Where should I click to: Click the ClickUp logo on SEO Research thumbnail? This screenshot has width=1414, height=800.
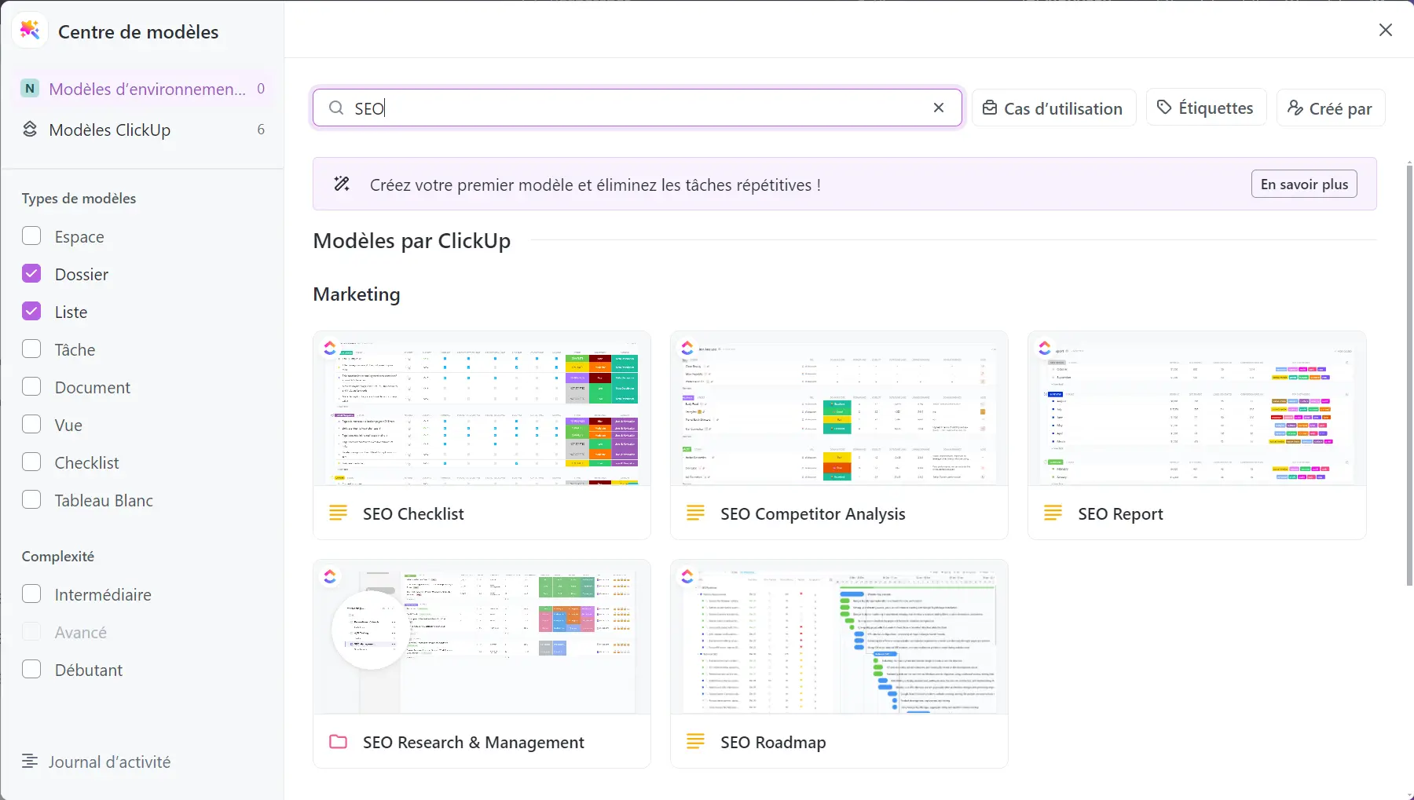(330, 576)
